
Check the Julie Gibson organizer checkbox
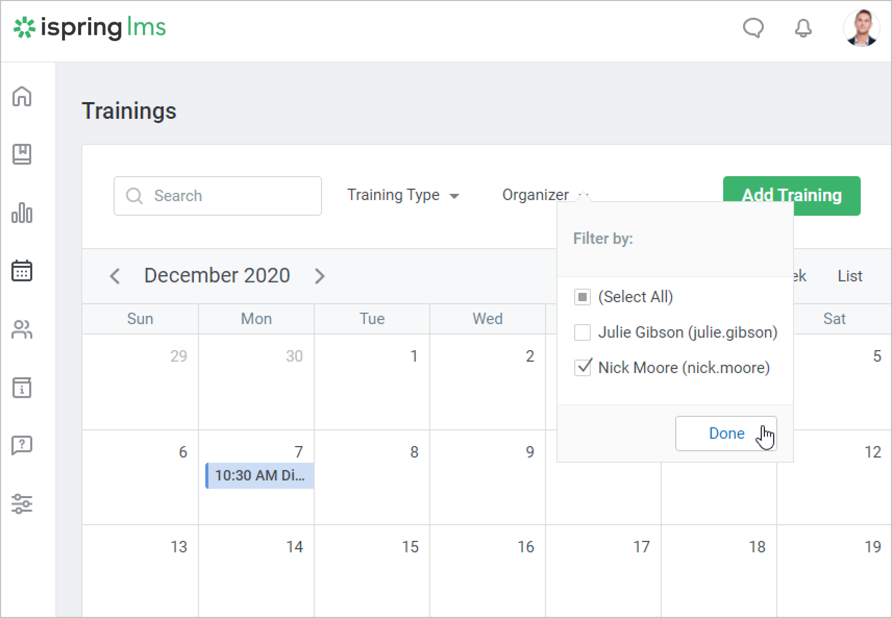point(582,332)
